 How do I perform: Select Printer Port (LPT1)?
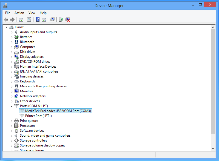click(x=38, y=116)
